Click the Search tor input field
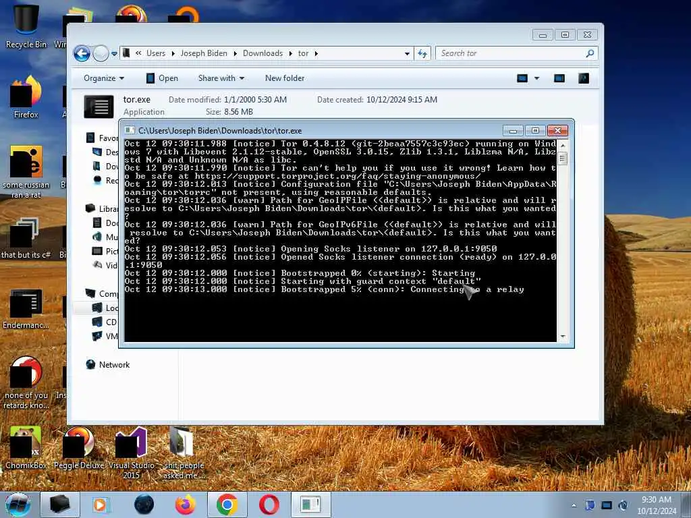 [512, 53]
